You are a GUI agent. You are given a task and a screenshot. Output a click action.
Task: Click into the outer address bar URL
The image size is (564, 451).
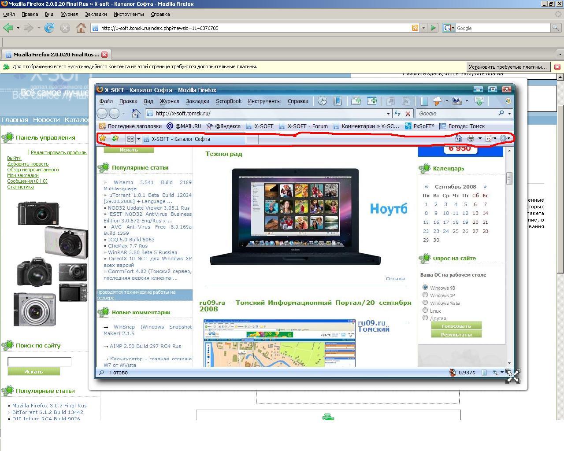click(x=251, y=28)
